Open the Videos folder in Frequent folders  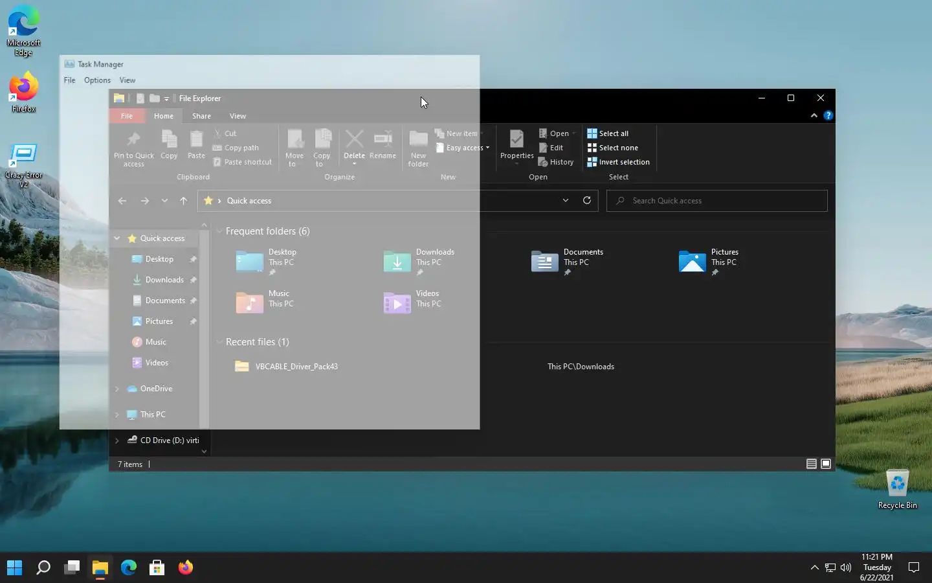click(x=413, y=303)
